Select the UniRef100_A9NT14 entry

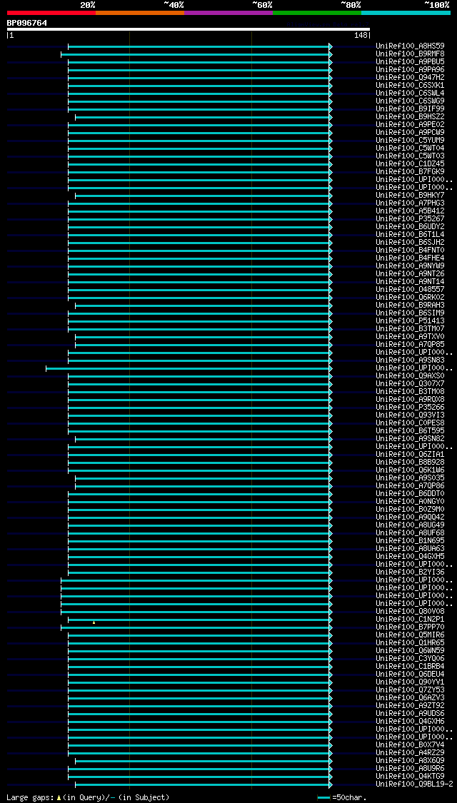pos(410,282)
